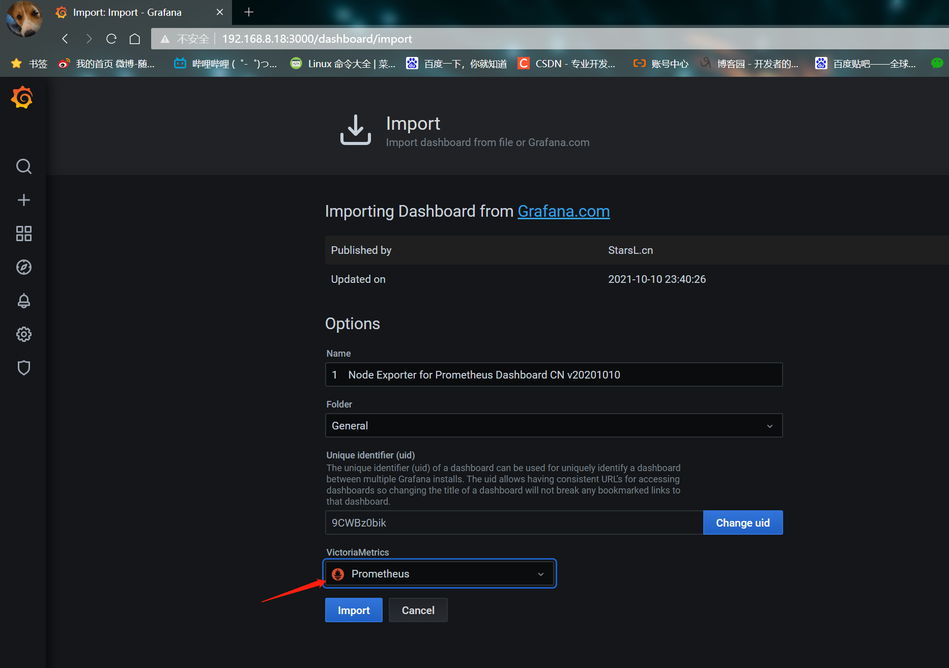Open the Create plus menu icon
Viewport: 949px width, 668px height.
[x=23, y=200]
